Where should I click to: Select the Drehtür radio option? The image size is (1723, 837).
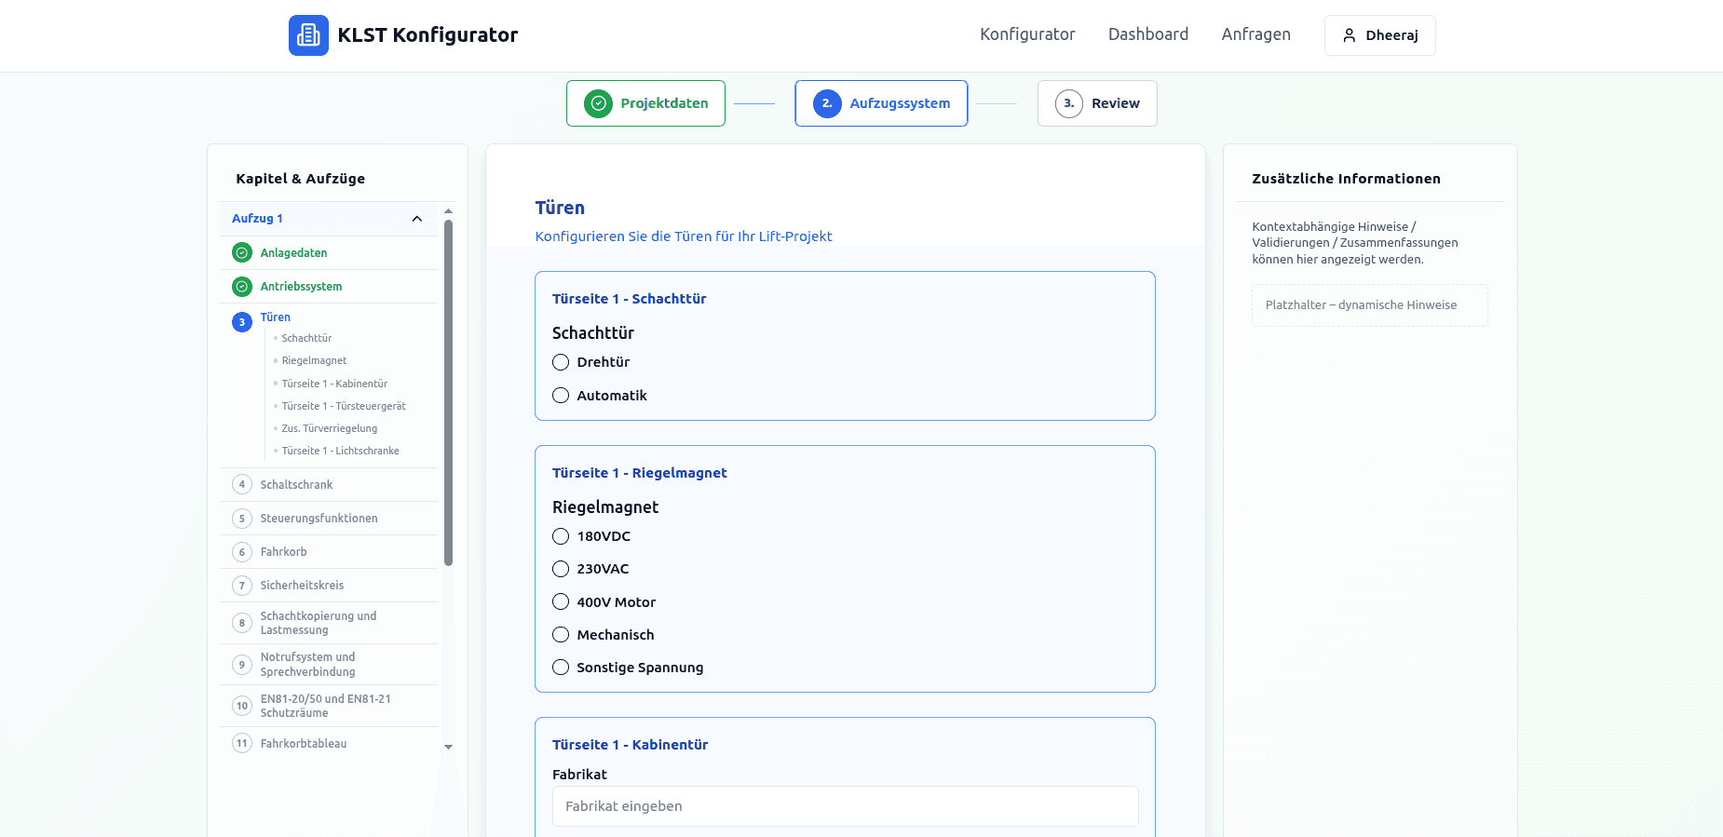(x=561, y=362)
